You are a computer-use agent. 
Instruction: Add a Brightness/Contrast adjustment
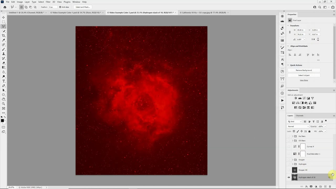(296, 98)
